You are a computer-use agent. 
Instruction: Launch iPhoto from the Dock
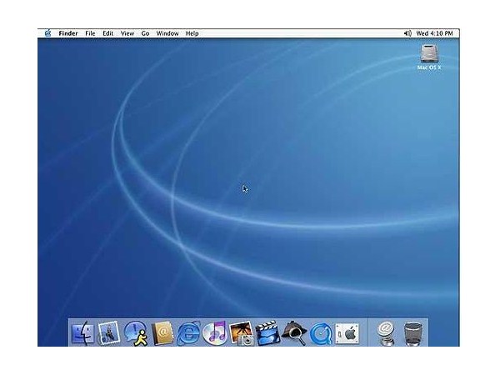(x=242, y=333)
